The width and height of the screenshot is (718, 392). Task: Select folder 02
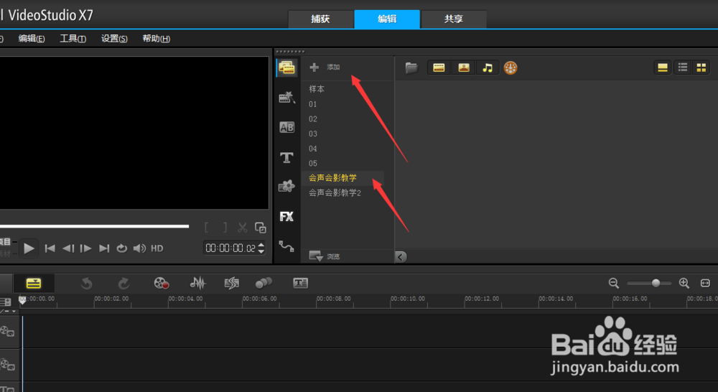(x=313, y=119)
